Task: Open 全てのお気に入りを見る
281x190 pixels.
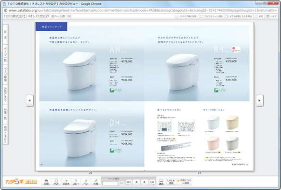Action: pyautogui.click(x=239, y=16)
